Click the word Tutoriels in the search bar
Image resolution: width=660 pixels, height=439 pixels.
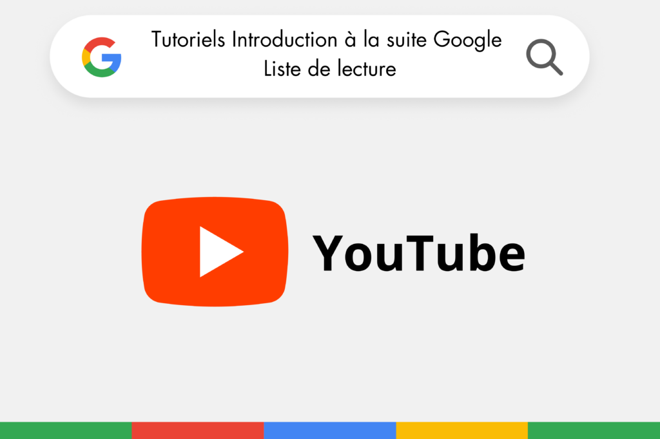(x=188, y=40)
